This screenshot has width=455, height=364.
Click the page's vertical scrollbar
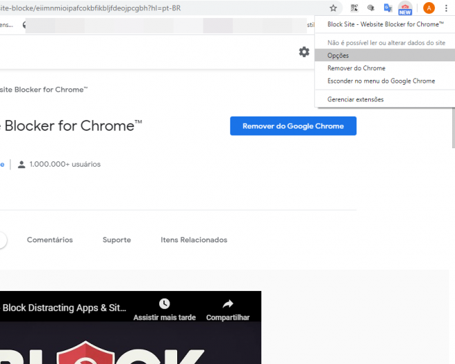point(453,128)
